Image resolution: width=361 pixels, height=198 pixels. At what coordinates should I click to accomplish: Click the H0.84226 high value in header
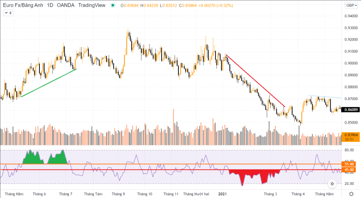(x=149, y=6)
